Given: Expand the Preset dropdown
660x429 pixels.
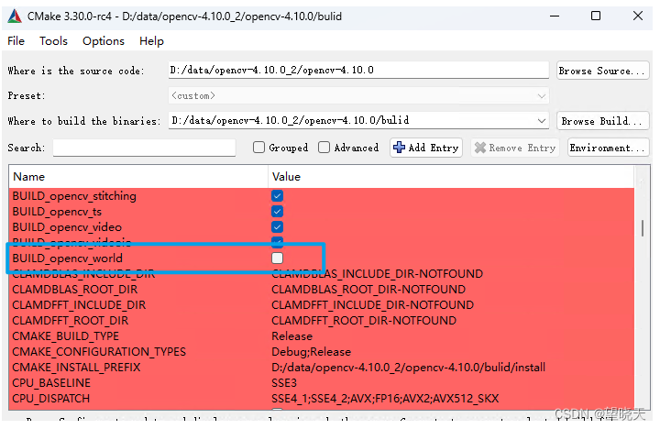Looking at the screenshot, I should click(542, 96).
